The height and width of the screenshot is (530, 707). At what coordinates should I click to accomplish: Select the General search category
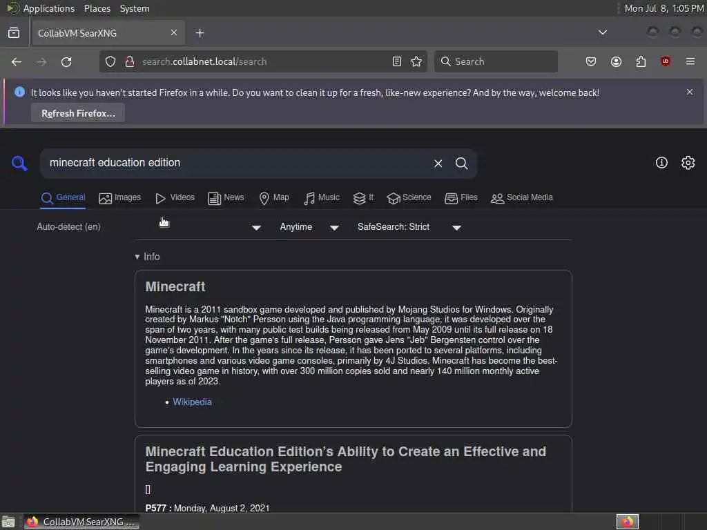pyautogui.click(x=63, y=198)
